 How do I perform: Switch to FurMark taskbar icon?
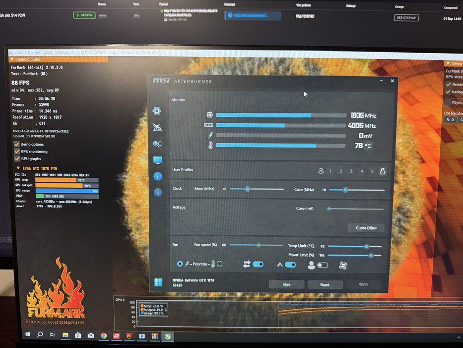pyautogui.click(x=130, y=336)
